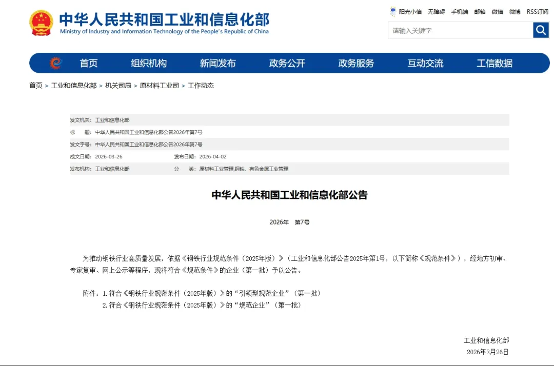Go to 首页 in the breadcrumb
The width and height of the screenshot is (554, 366).
tap(36, 86)
